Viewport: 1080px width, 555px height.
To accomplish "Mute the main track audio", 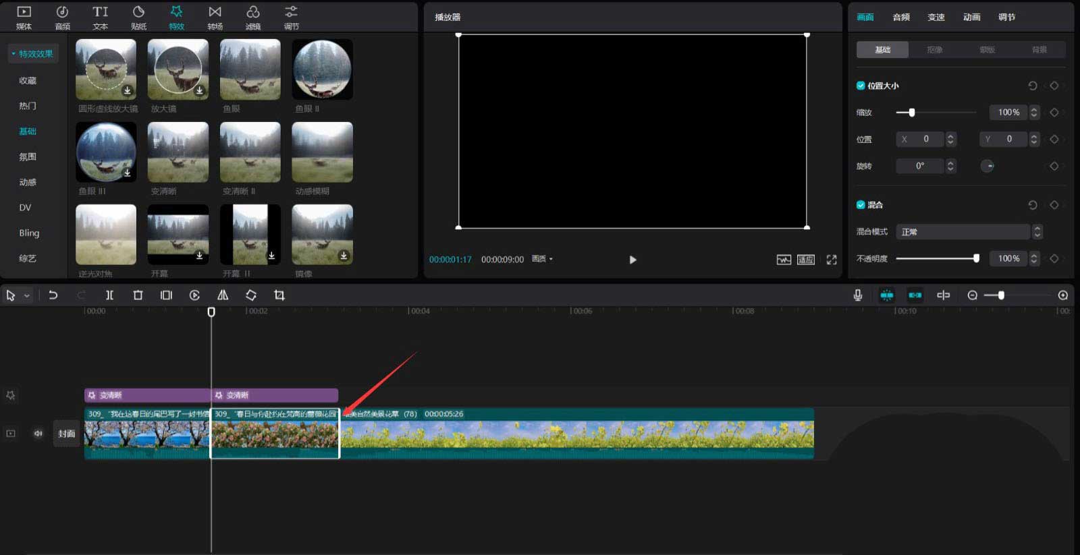I will [x=38, y=434].
